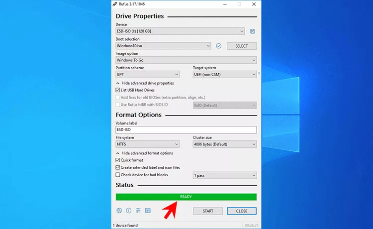This screenshot has height=229, width=373.
Task: Click the CLOSE button
Action: 242,211
